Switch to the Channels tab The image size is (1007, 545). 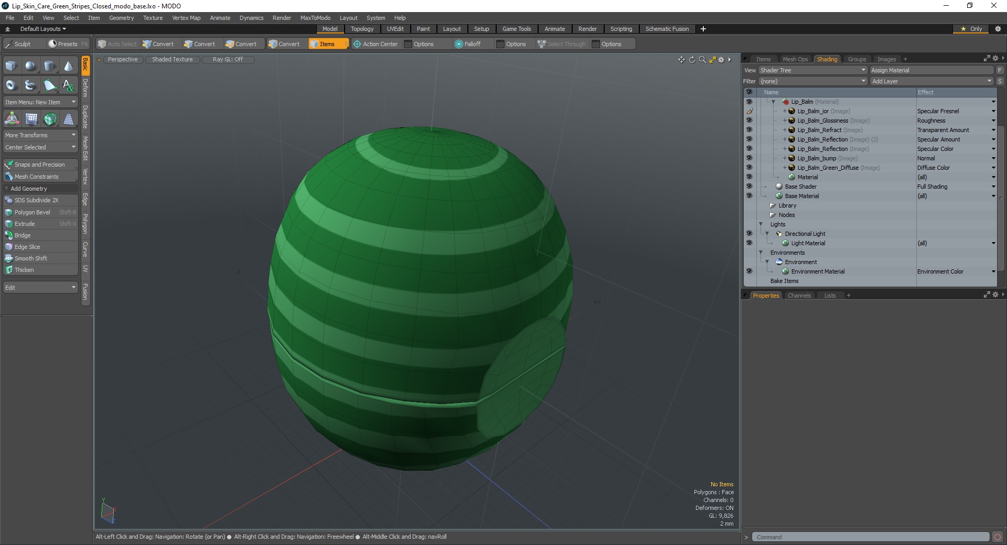(x=799, y=296)
